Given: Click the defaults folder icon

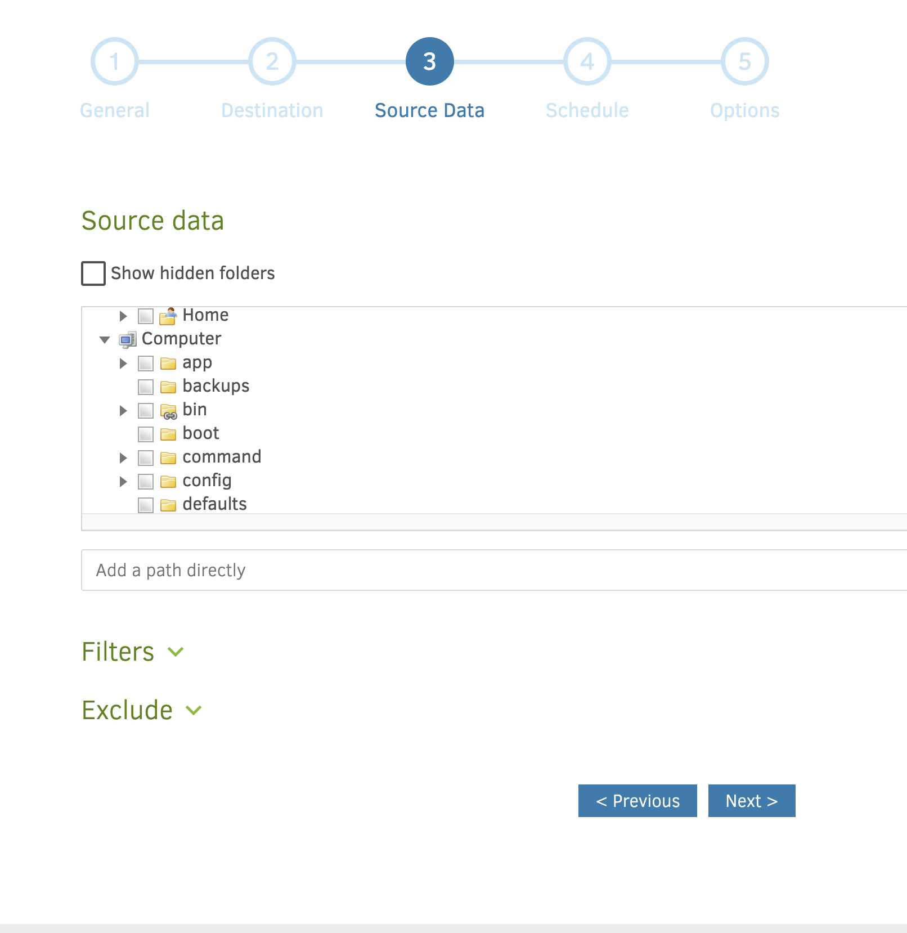Looking at the screenshot, I should tap(168, 505).
